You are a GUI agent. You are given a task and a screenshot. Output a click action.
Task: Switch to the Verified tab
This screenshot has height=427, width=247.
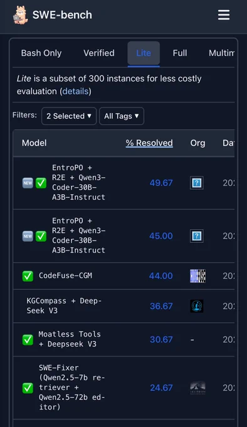(99, 53)
